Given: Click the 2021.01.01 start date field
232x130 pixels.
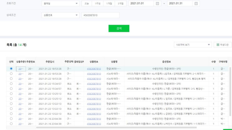Looking at the screenshot, I should point(141,3).
